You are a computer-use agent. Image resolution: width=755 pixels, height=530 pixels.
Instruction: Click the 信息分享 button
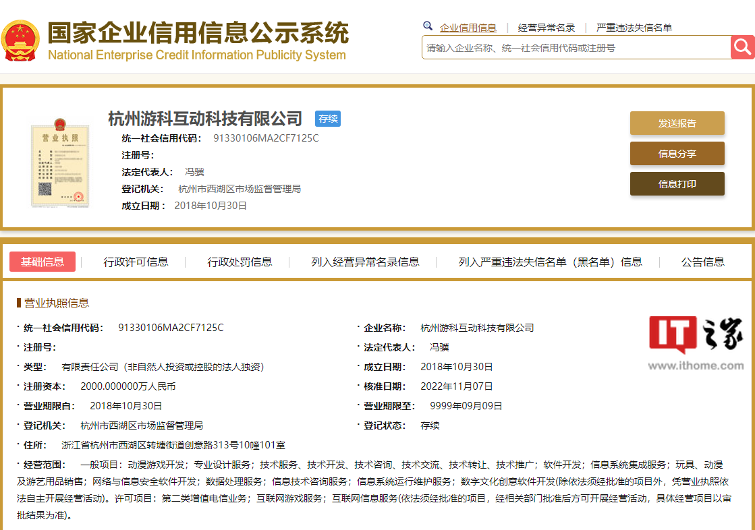[x=677, y=154]
